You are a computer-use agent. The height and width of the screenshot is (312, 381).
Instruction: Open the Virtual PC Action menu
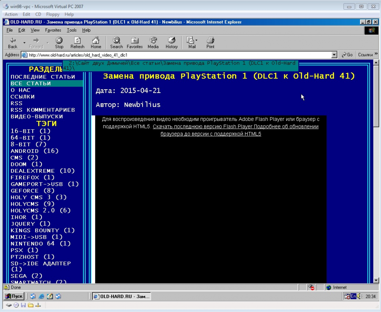(x=11, y=14)
